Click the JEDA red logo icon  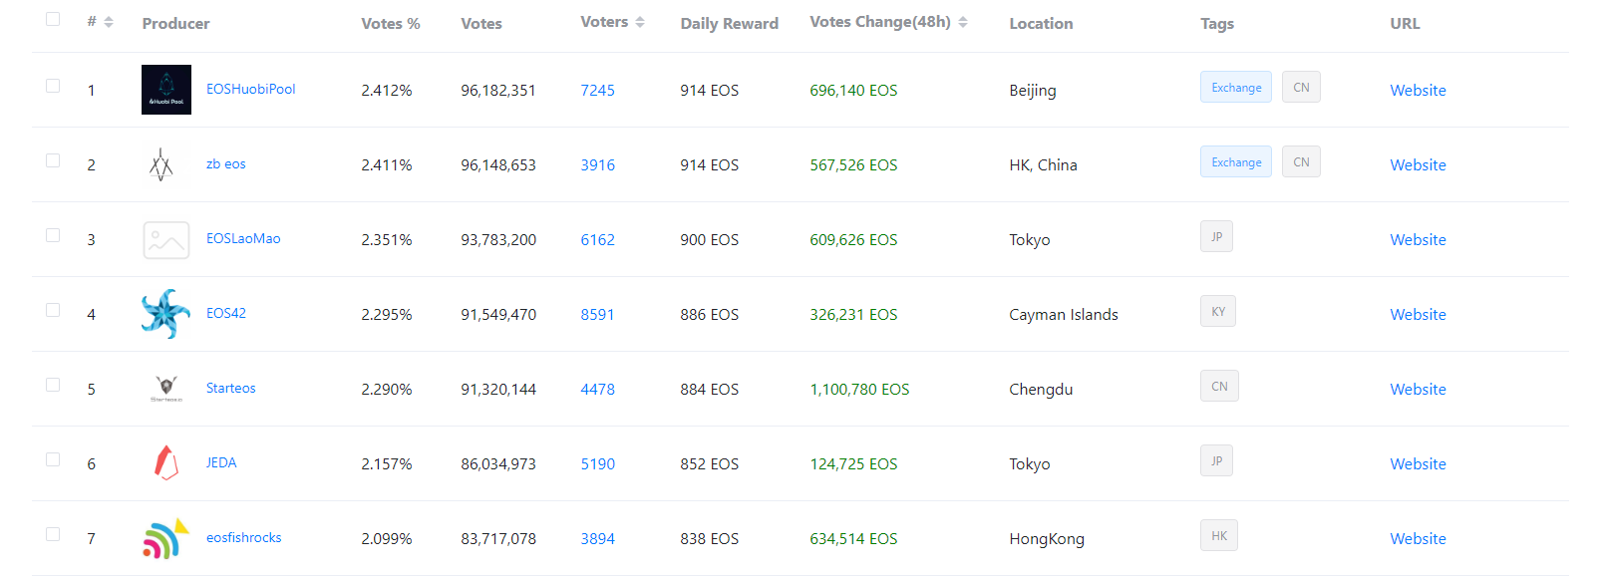(x=165, y=462)
